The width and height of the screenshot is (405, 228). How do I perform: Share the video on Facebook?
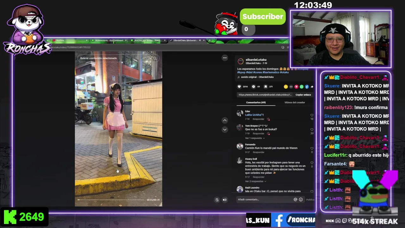(x=307, y=87)
